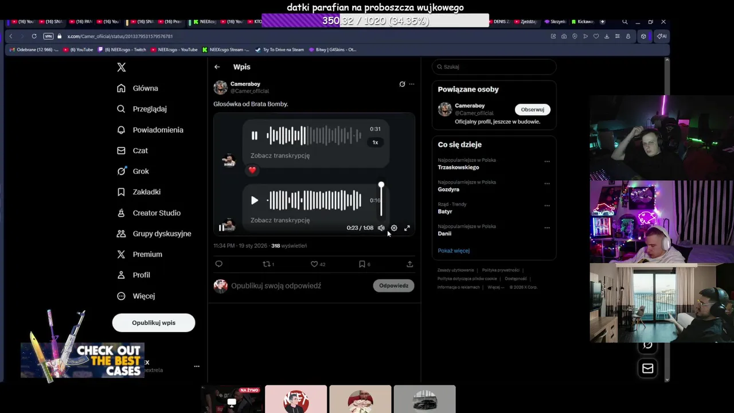Open Try To Drive na Steam bookmark
The image size is (734, 413).
pos(279,49)
